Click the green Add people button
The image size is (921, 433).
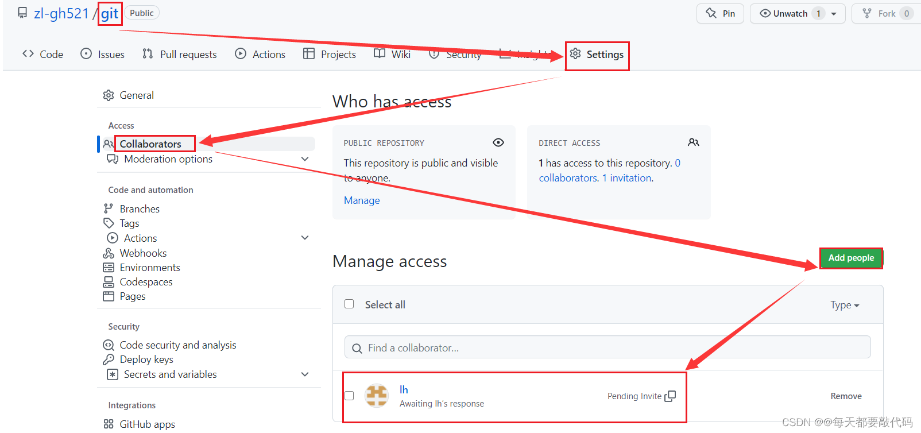click(851, 258)
